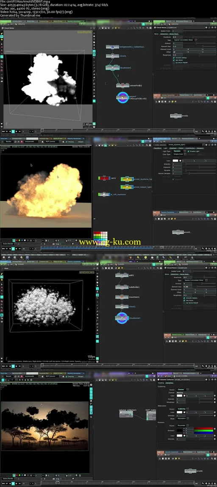Open Type dropdown Sparse Convolution Noise, rubbertoy parameters
This screenshot has width=217, height=487.
point(184,40)
